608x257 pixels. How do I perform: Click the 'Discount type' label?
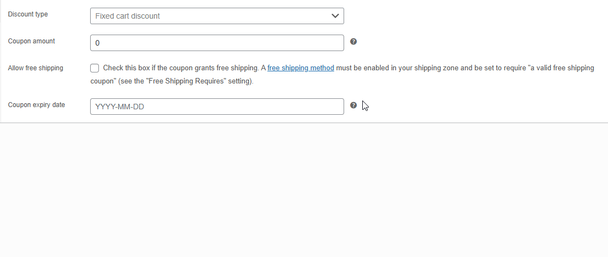[x=28, y=14]
